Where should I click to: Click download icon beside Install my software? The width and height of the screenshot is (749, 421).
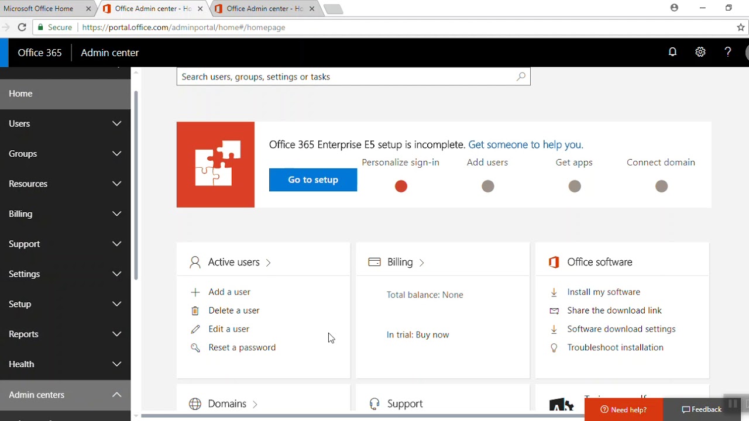pos(554,292)
